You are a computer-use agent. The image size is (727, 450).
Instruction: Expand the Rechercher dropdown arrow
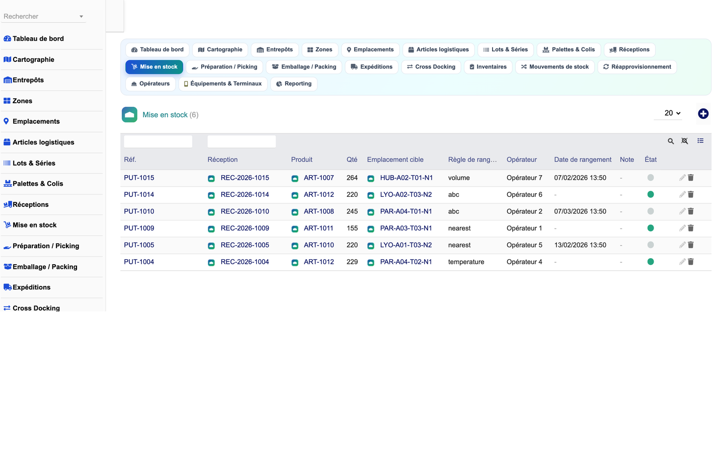coord(81,17)
